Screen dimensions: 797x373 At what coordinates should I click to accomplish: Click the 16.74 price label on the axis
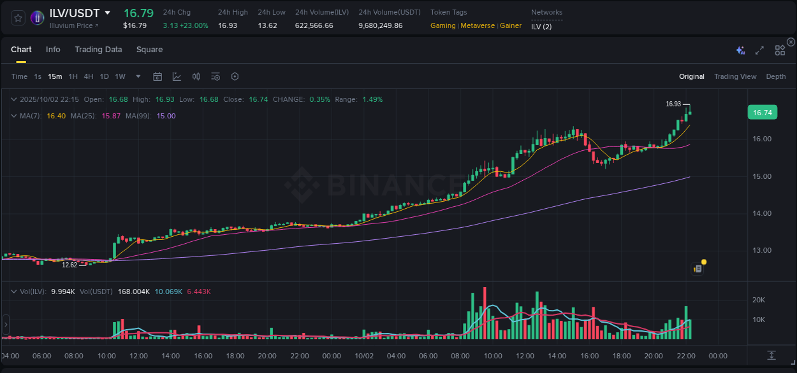click(x=762, y=112)
